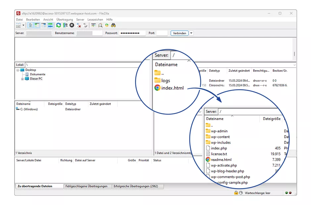
Task: Open the Lesezeichen menu
Action: click(x=95, y=20)
